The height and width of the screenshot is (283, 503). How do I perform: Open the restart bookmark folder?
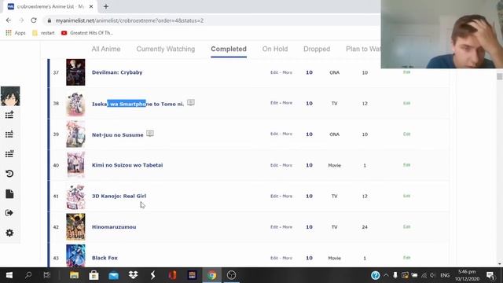point(43,33)
